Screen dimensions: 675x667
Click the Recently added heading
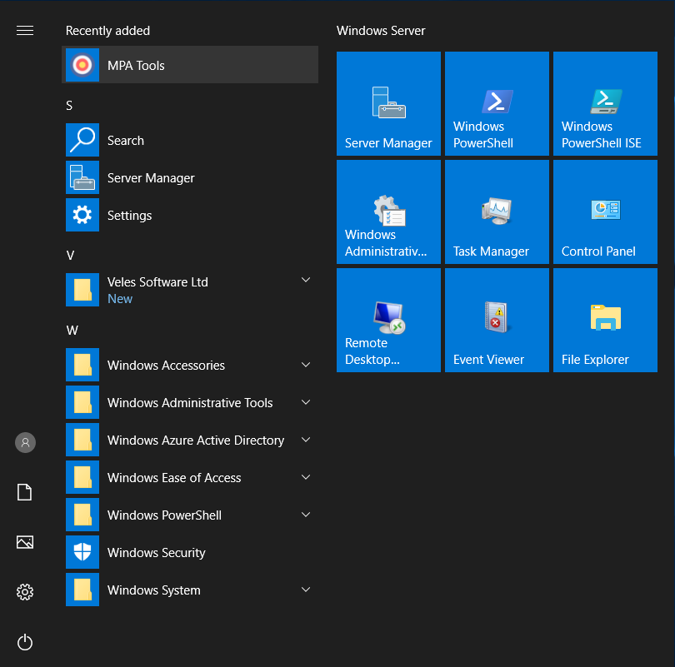coord(107,31)
